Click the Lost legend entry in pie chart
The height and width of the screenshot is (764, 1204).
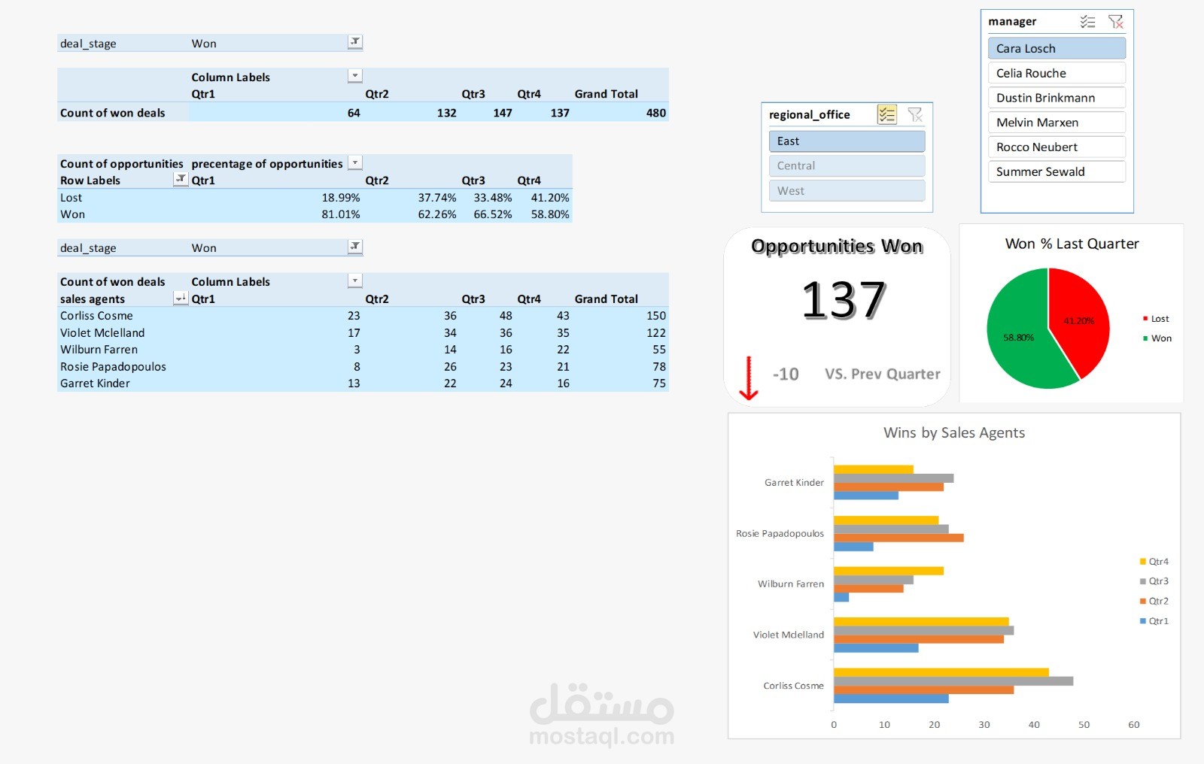pos(1156,319)
